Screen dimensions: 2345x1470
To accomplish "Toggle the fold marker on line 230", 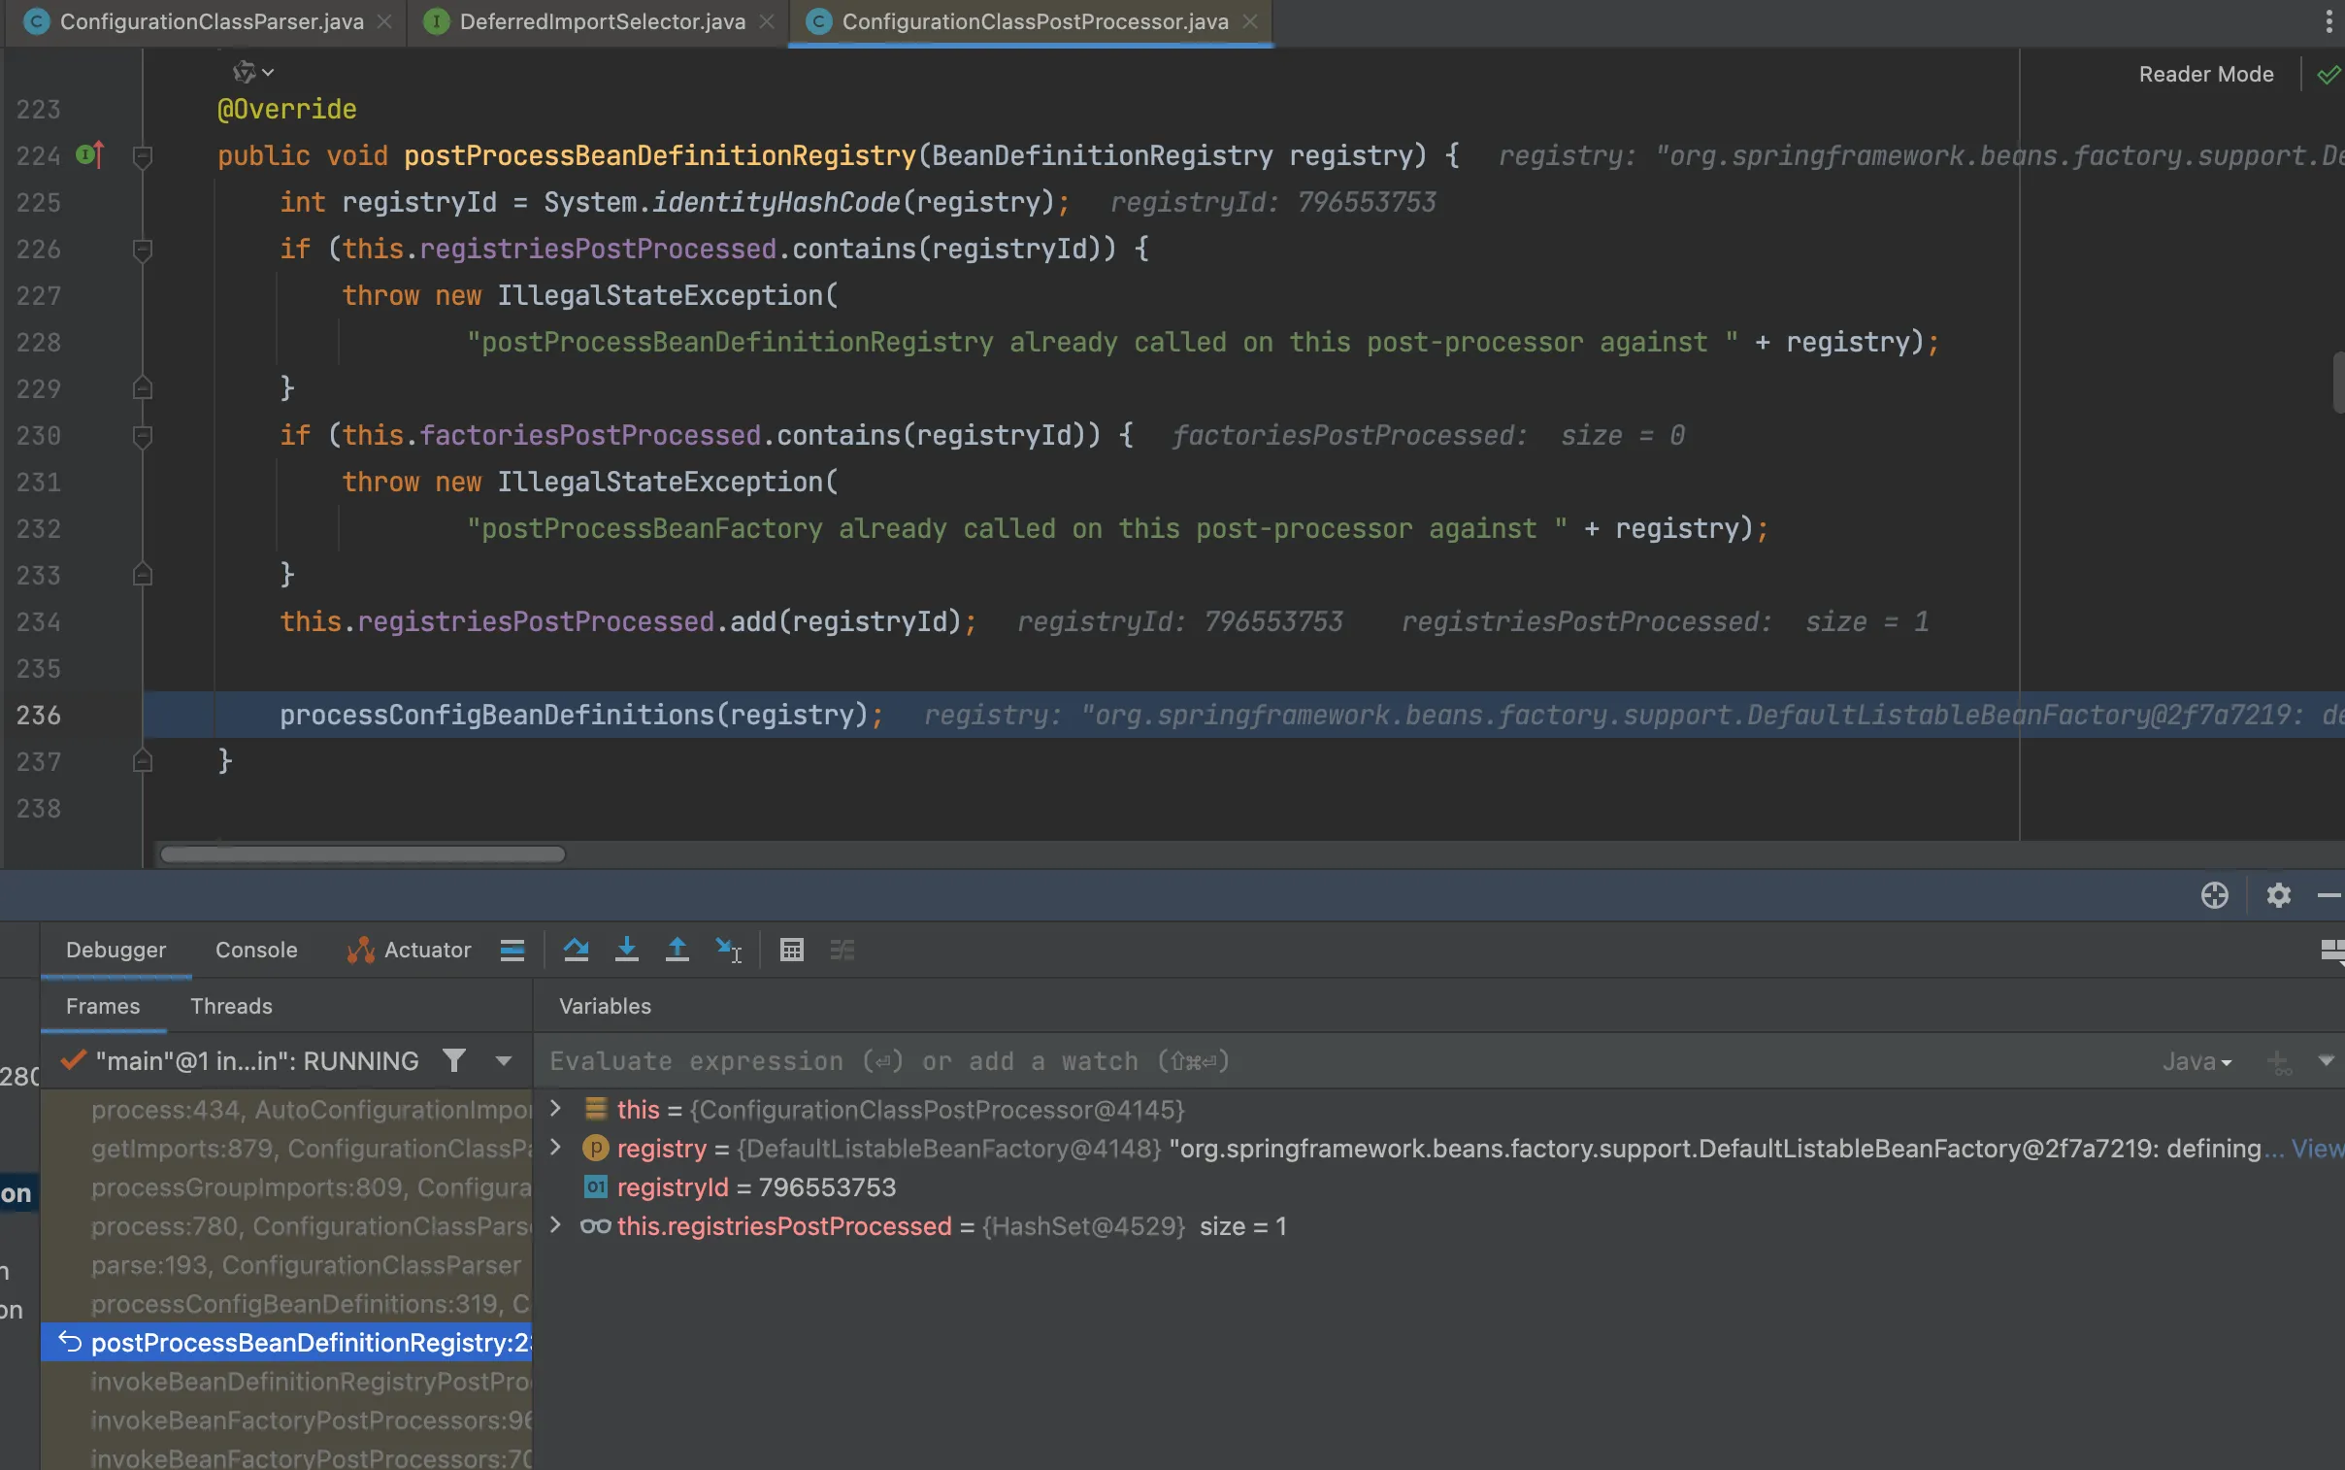I will [x=142, y=437].
